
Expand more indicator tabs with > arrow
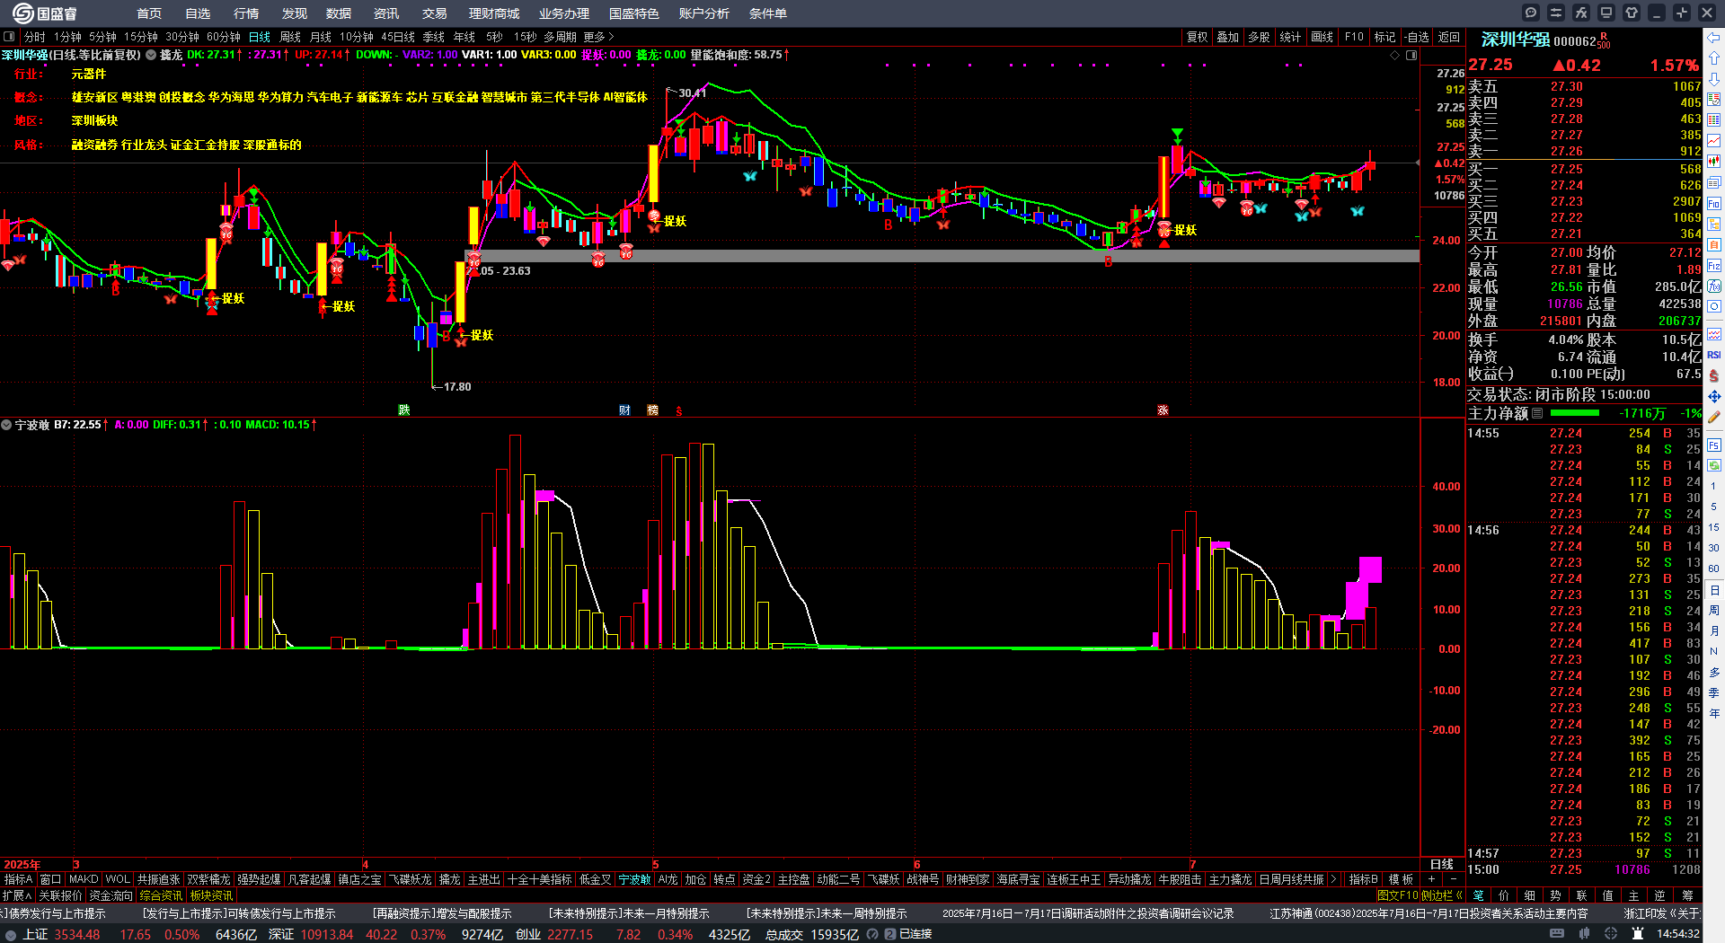(x=1333, y=879)
